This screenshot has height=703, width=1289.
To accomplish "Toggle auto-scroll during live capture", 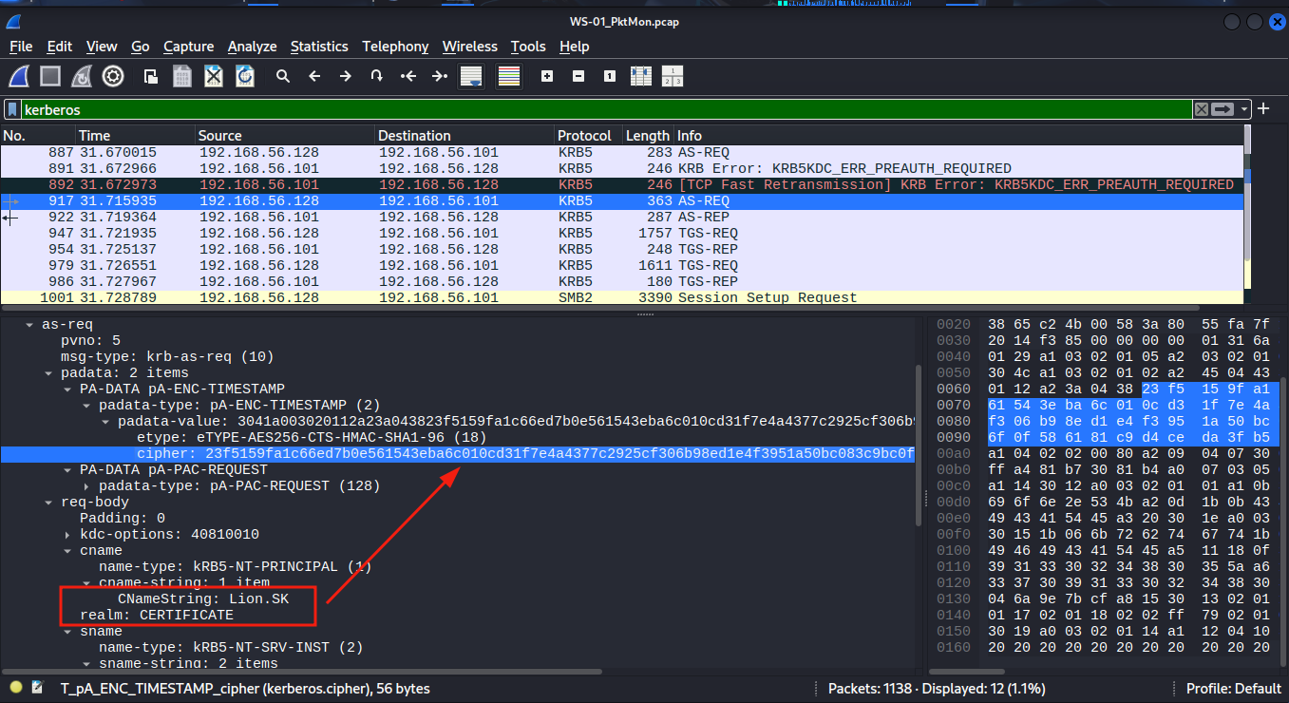I will coord(471,76).
